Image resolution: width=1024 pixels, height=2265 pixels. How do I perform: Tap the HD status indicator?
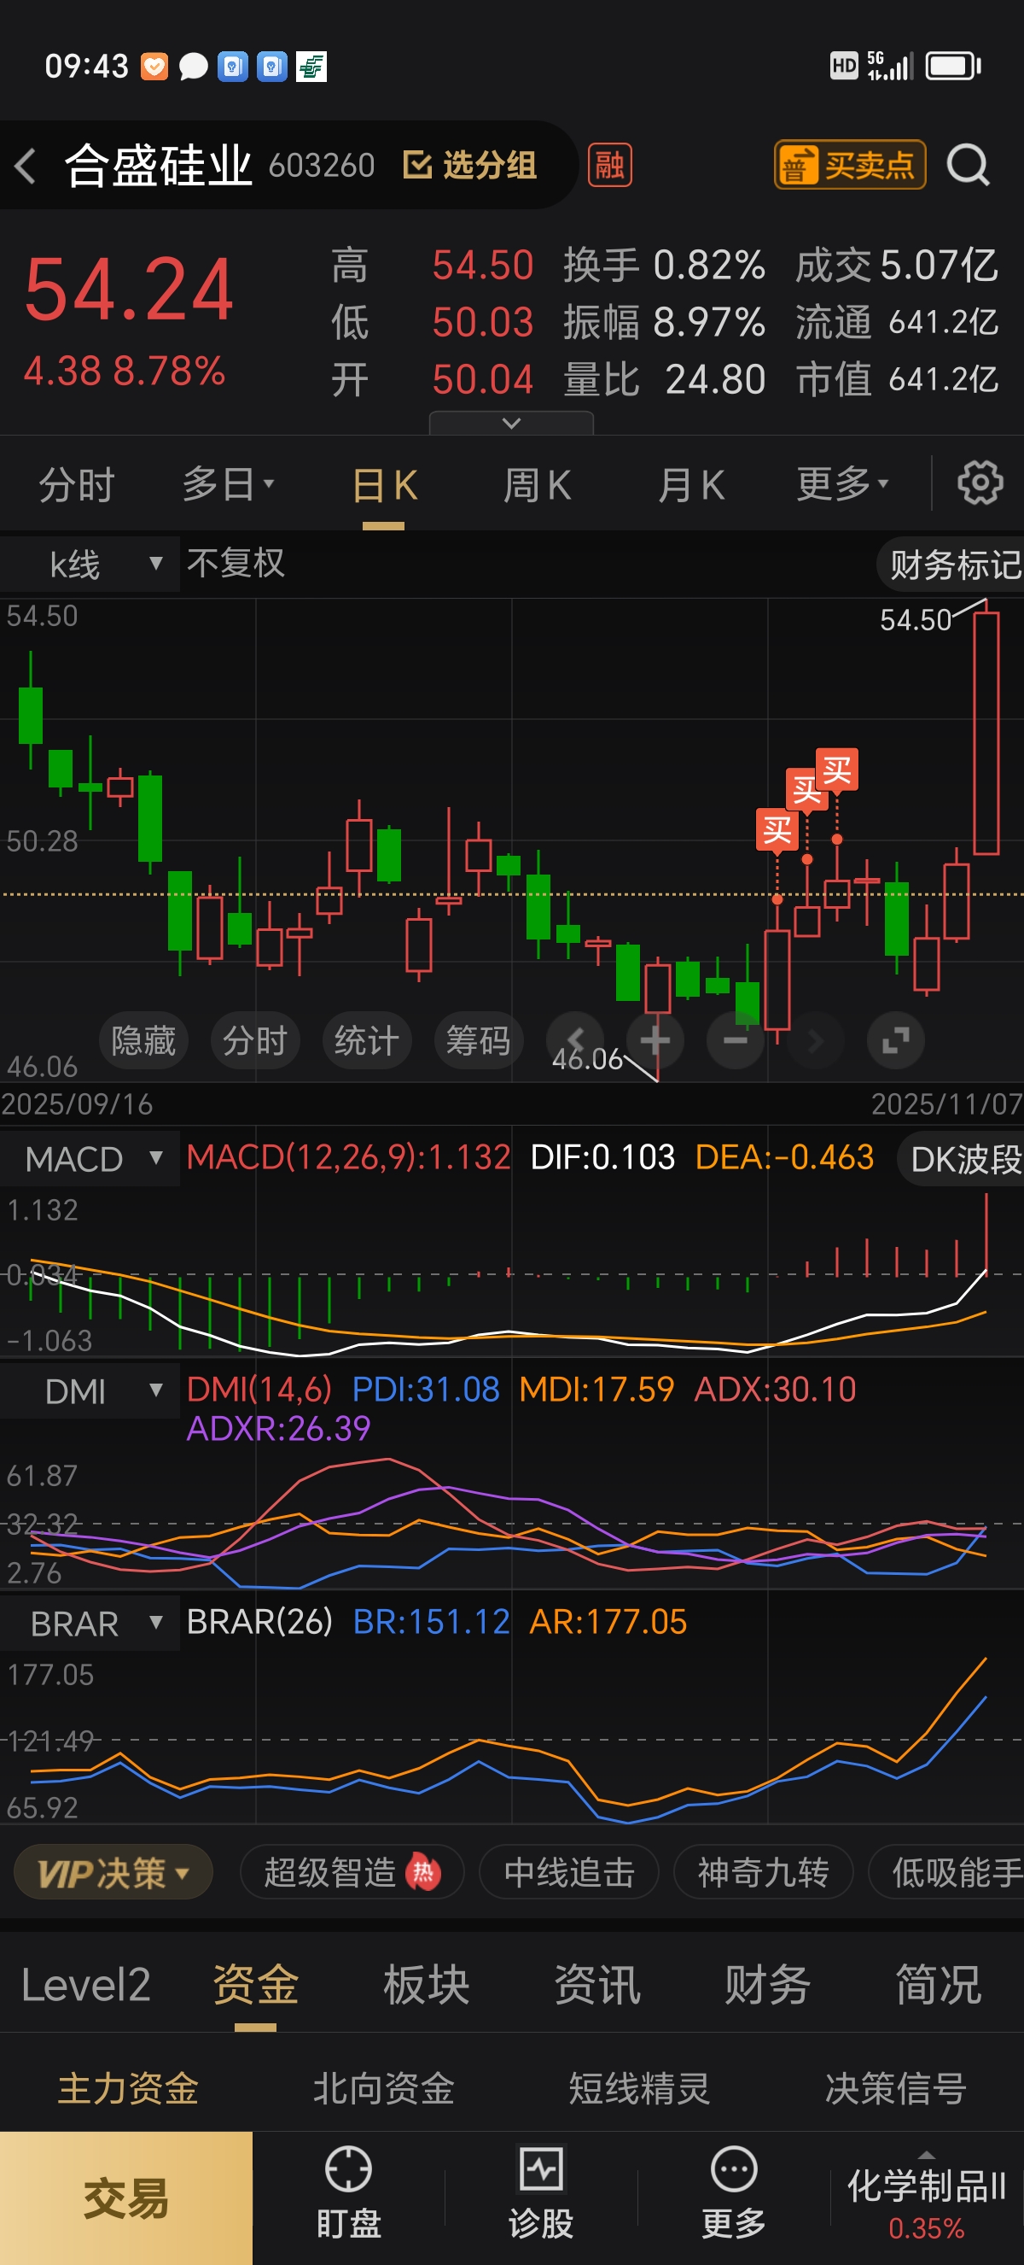(844, 66)
